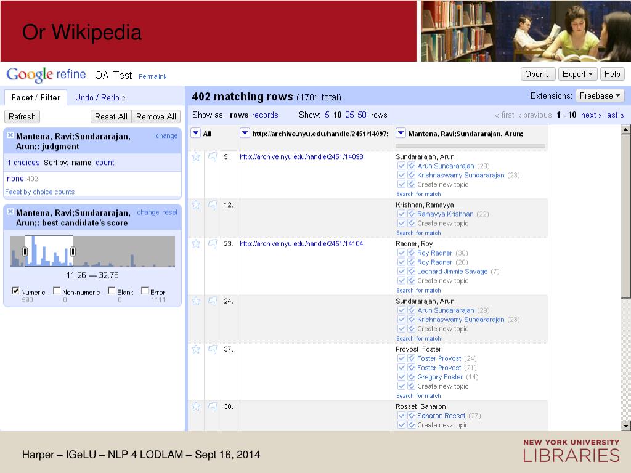Match all identical cells to Saharon Rosset
The image size is (631, 473).
pos(411,416)
